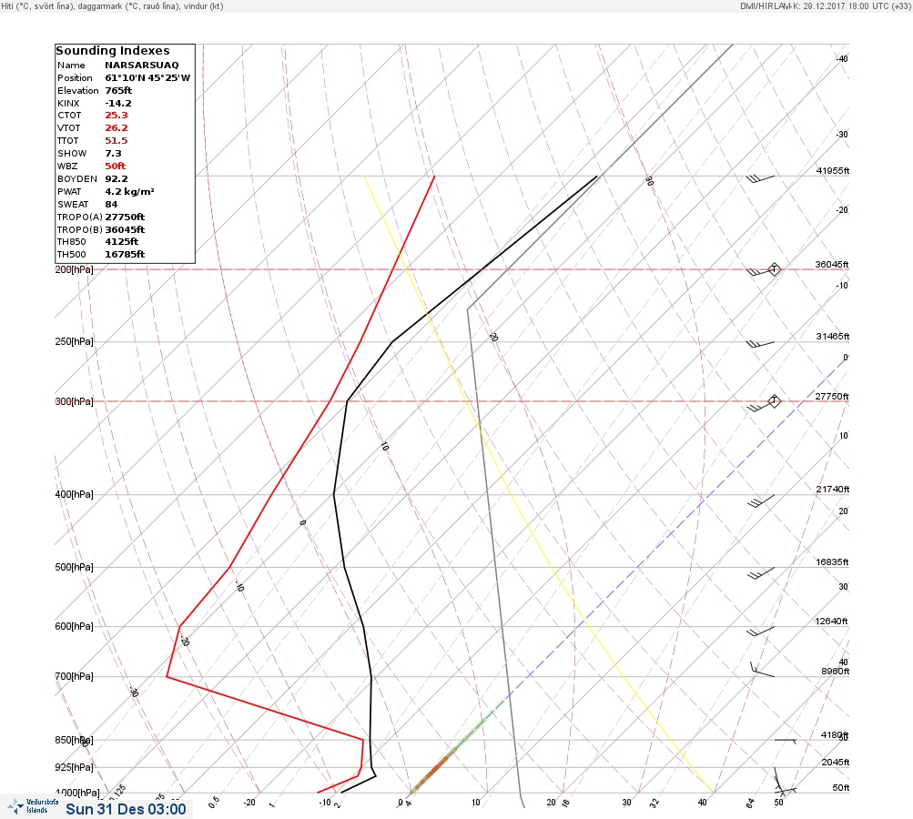Click the wind barb at 8960ft level

click(762, 670)
